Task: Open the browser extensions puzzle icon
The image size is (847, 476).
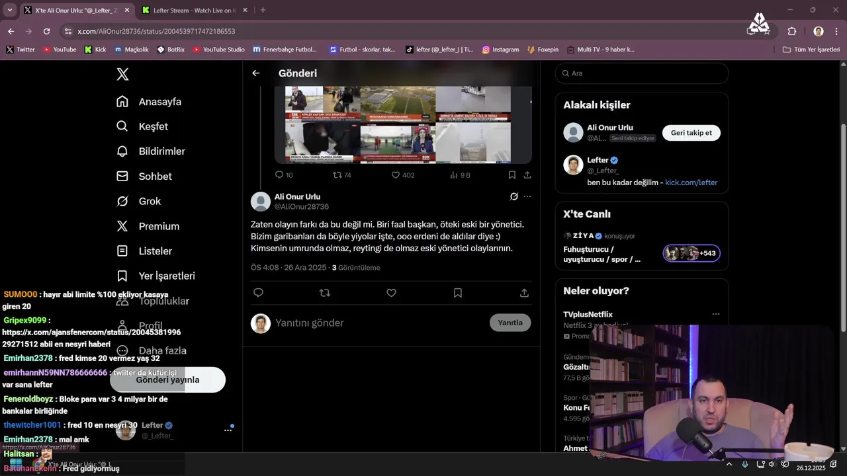Action: pos(791,31)
